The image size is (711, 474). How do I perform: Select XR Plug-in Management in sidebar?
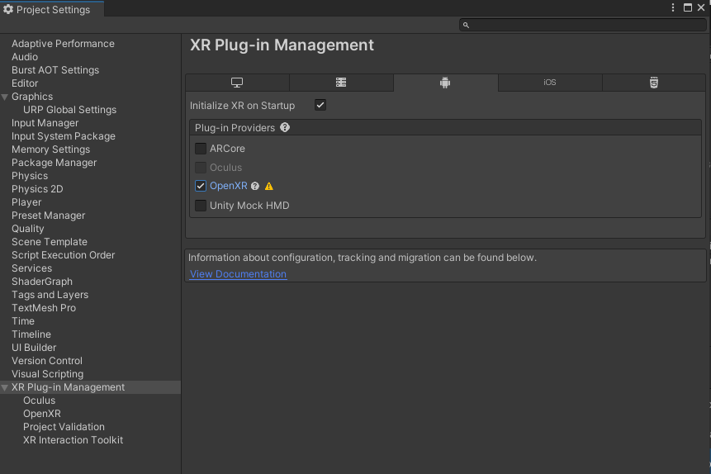(x=68, y=387)
